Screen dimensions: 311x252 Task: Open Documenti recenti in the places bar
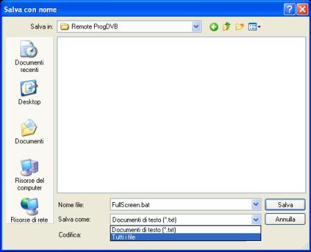[29, 57]
